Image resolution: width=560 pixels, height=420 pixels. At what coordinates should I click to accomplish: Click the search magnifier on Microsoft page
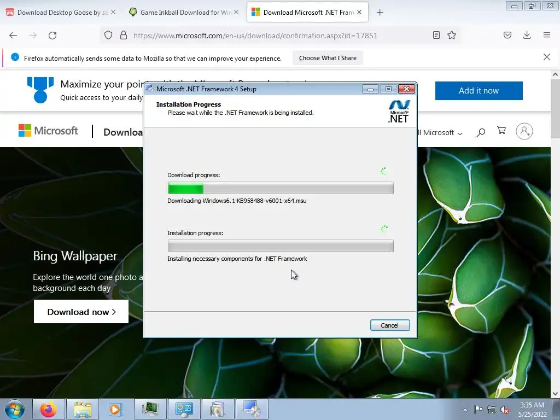pyautogui.click(x=481, y=132)
